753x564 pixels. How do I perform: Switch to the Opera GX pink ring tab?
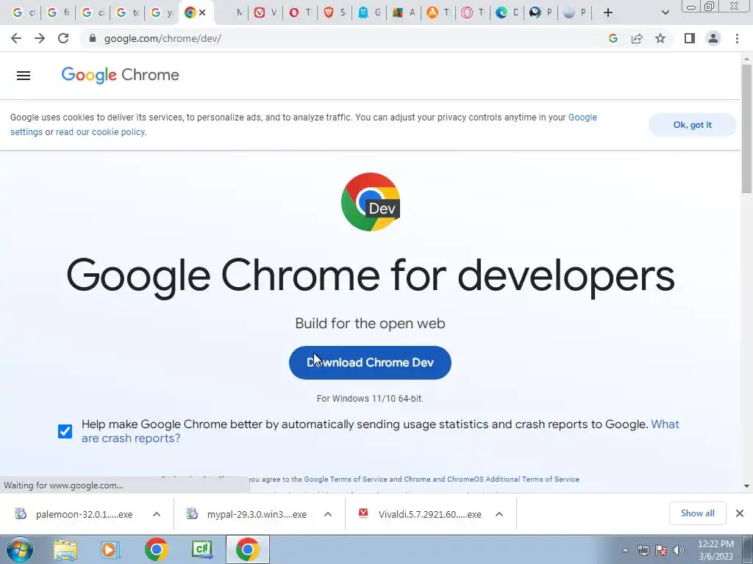[472, 13]
